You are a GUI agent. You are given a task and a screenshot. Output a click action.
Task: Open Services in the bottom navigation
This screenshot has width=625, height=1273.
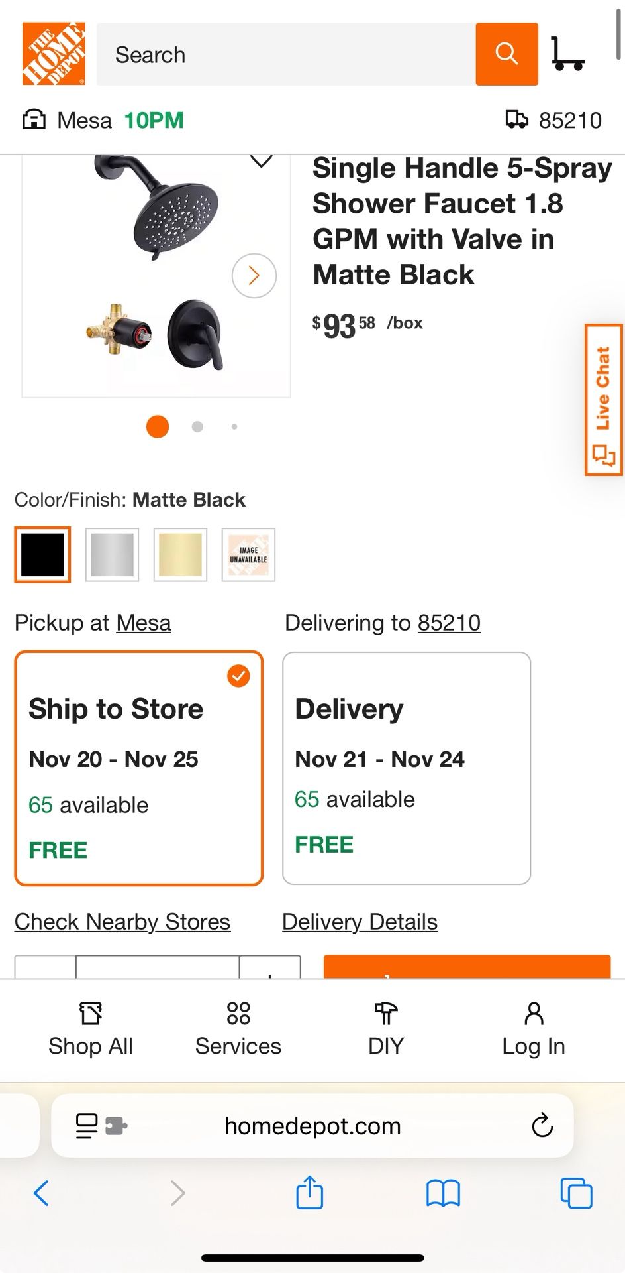(x=237, y=1028)
